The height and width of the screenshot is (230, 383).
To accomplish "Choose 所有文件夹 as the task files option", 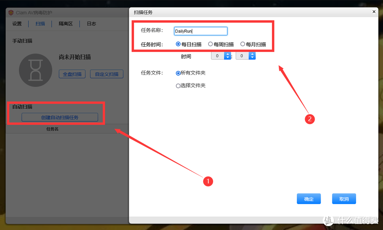I will (x=178, y=72).
